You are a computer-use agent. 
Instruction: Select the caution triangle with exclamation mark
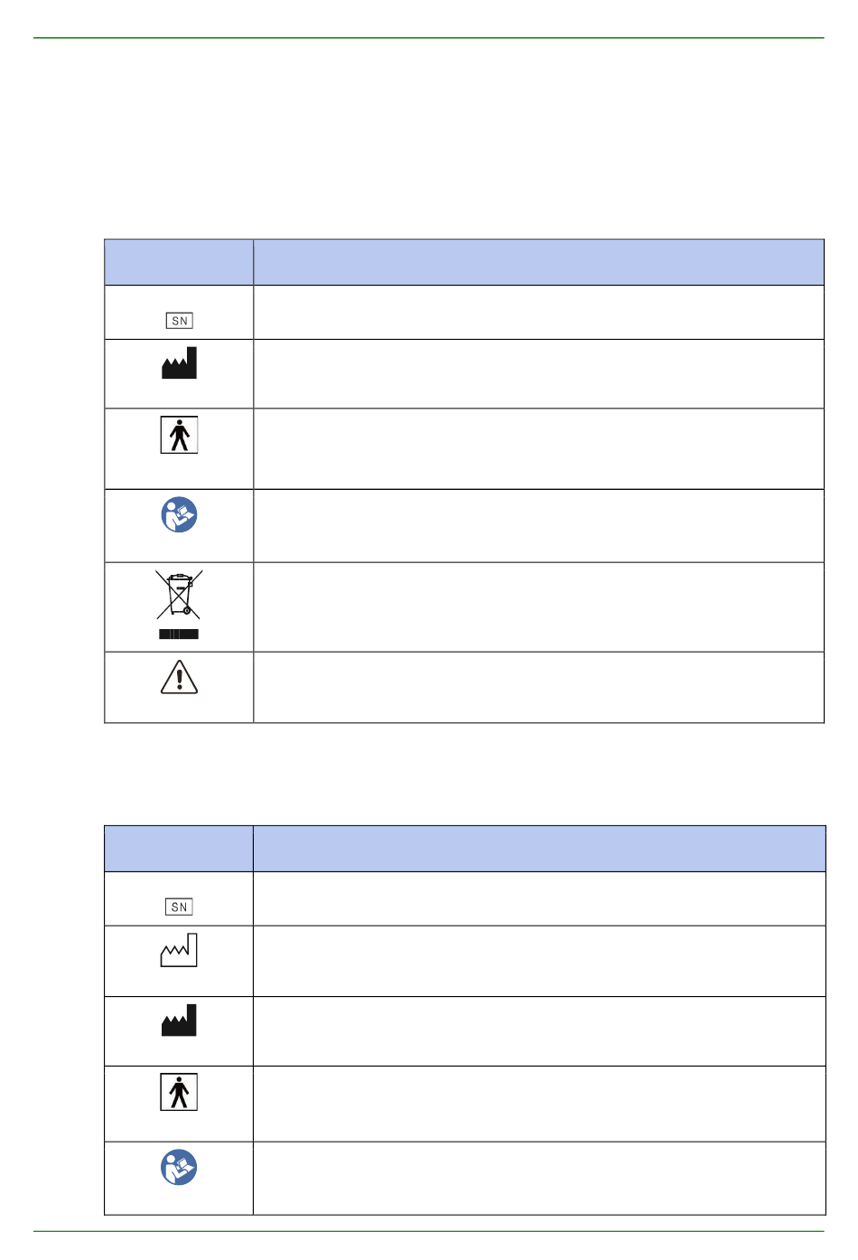coord(179,676)
